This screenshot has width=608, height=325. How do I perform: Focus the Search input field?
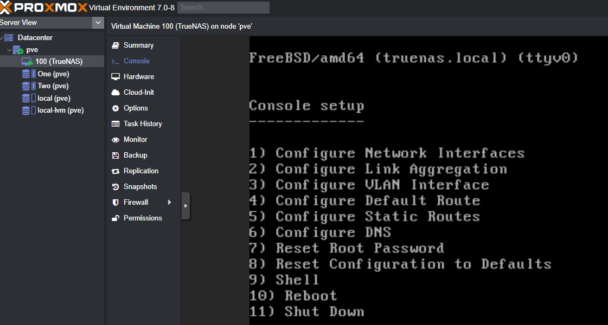223,8
